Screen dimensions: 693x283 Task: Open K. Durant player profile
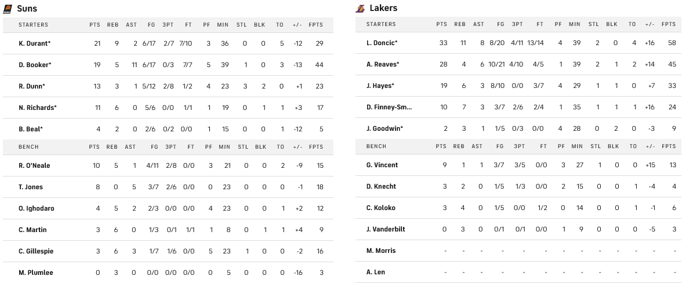tap(35, 43)
